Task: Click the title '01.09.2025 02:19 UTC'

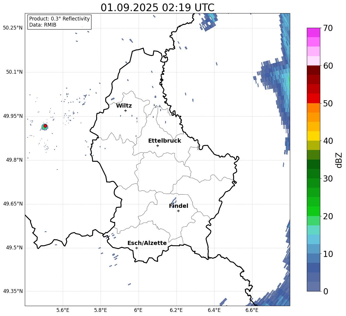Action: [157, 8]
